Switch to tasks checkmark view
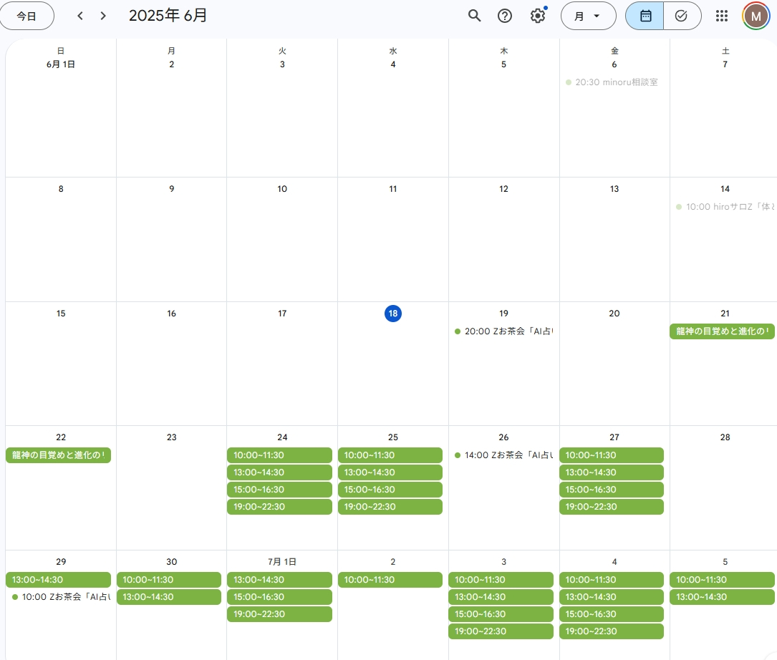This screenshot has width=777, height=660. pos(682,16)
